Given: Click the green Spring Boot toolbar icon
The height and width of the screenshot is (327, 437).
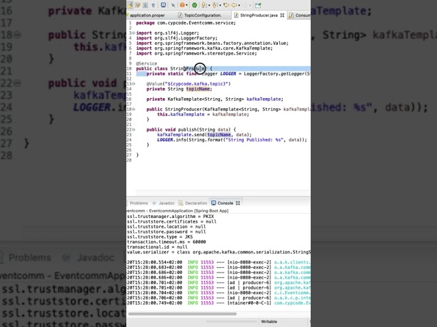Looking at the screenshot, I should [x=195, y=5].
